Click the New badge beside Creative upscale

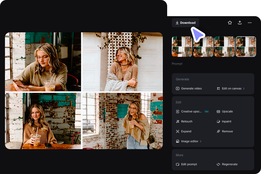pyautogui.click(x=207, y=112)
